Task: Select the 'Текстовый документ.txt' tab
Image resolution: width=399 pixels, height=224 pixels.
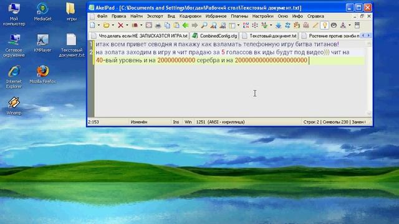Action: point(270,36)
